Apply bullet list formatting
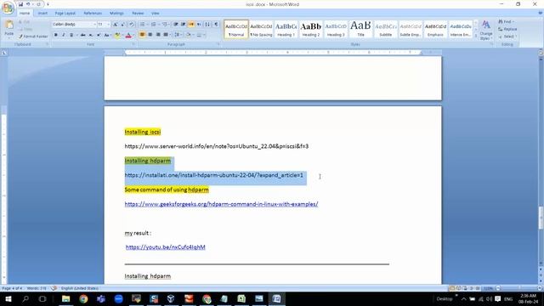 (143, 25)
